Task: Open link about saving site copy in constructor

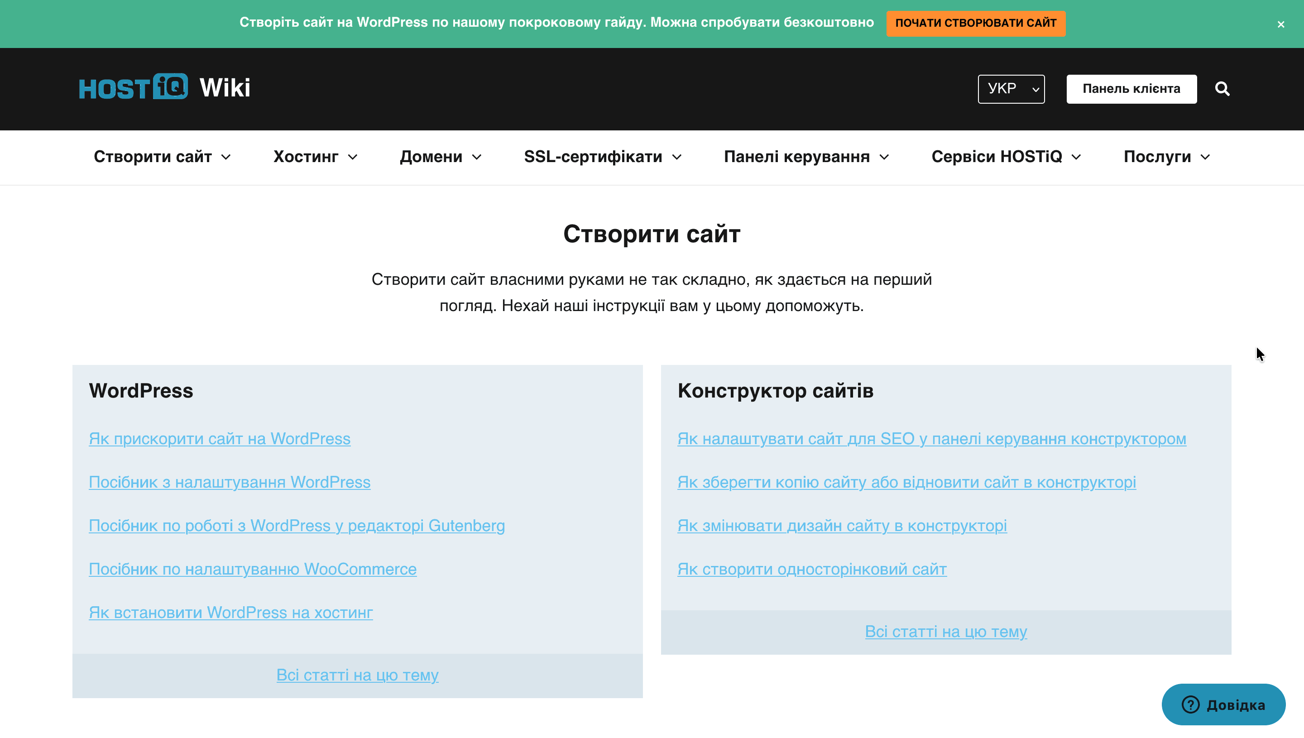Action: coord(906,482)
